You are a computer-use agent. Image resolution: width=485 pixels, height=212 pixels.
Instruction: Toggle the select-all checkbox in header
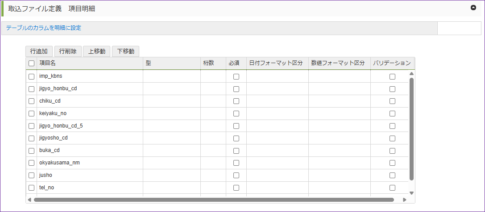(31, 64)
